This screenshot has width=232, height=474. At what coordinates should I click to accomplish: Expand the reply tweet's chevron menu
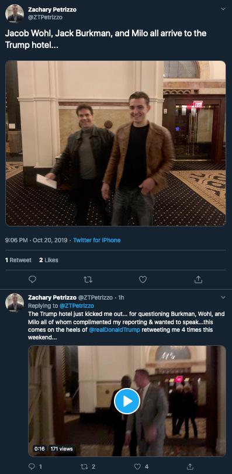point(223,297)
